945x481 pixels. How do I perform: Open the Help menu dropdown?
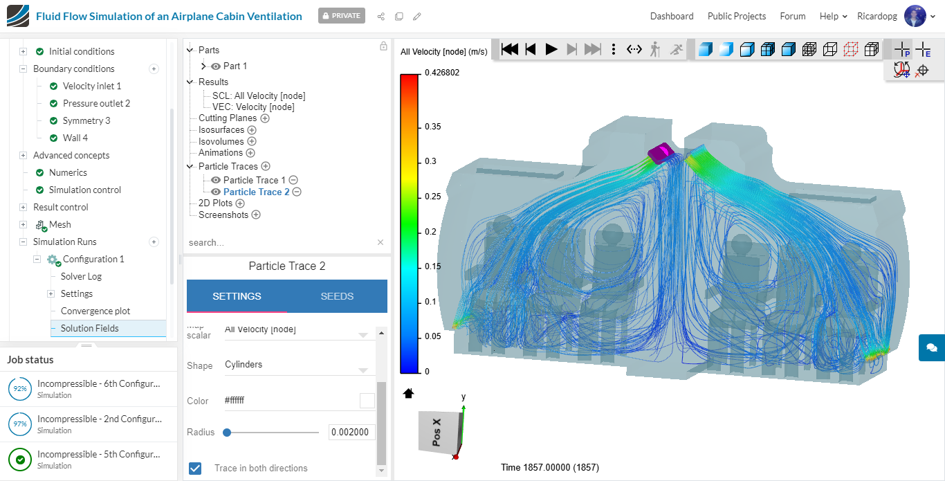pos(833,16)
